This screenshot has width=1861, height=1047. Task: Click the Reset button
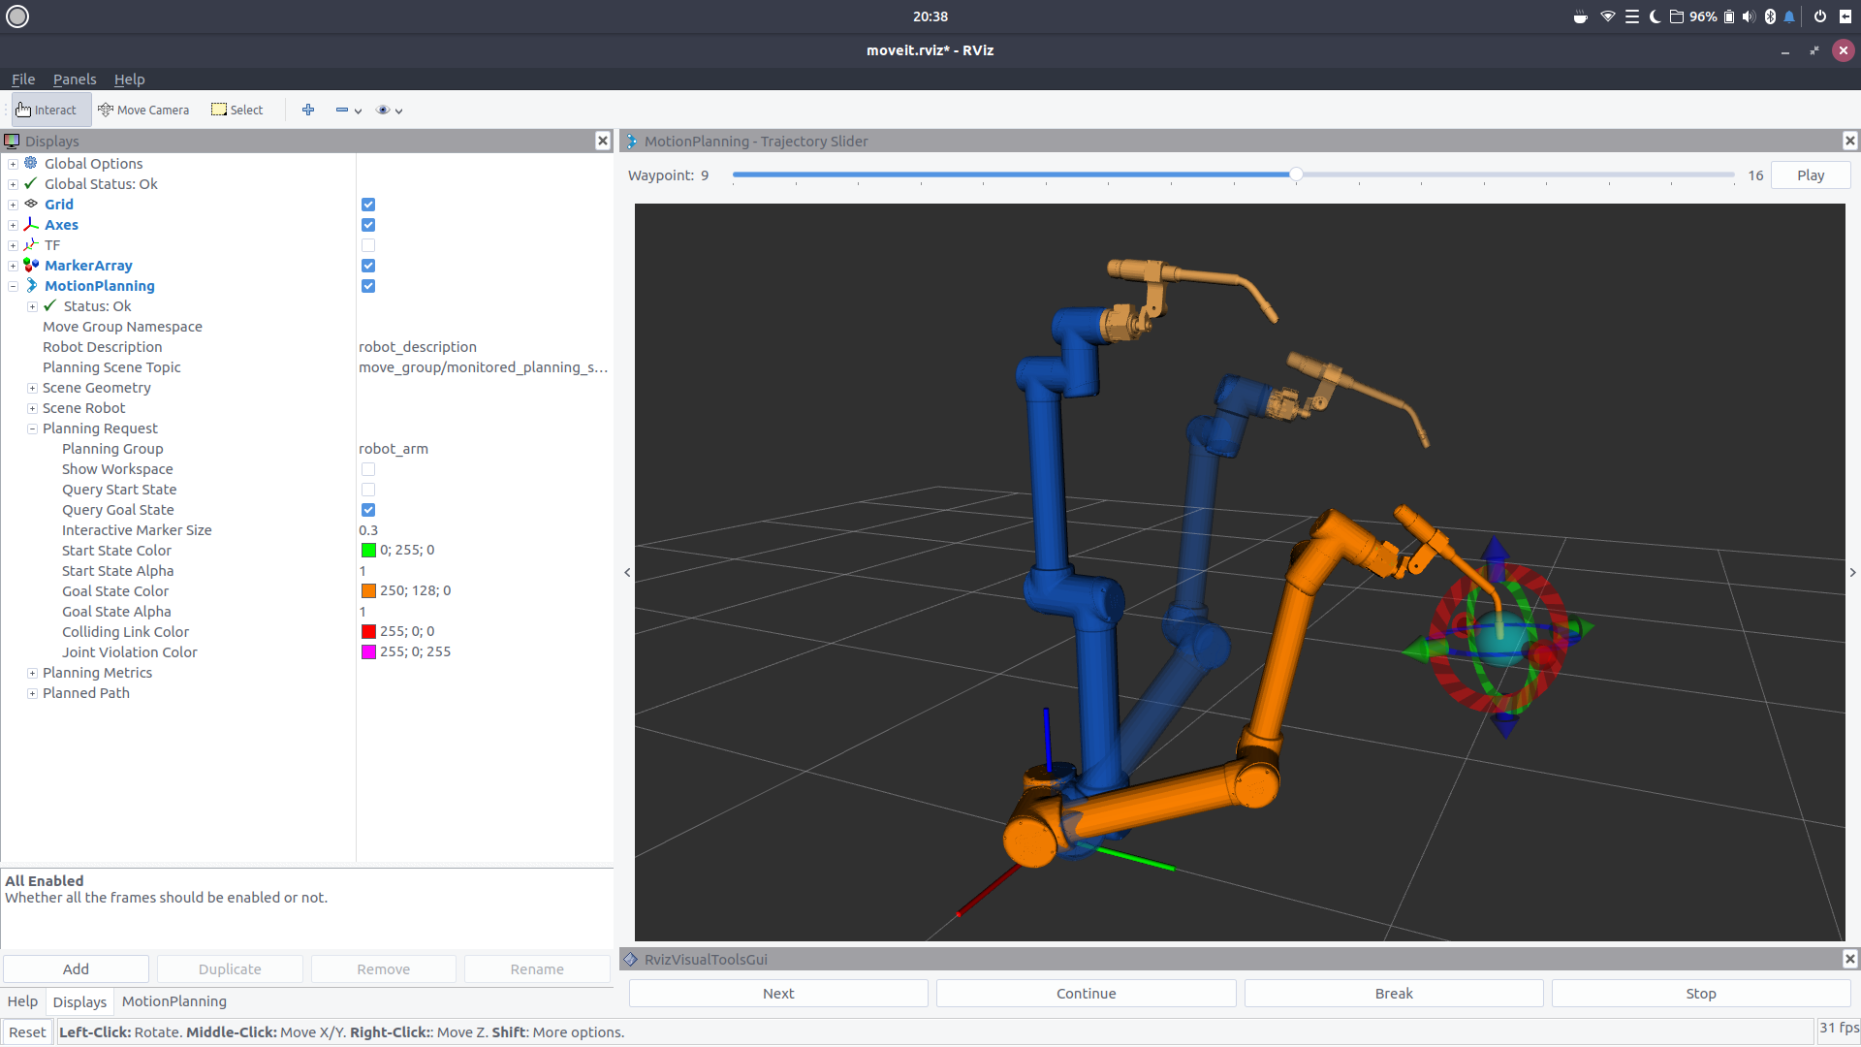(x=27, y=1031)
